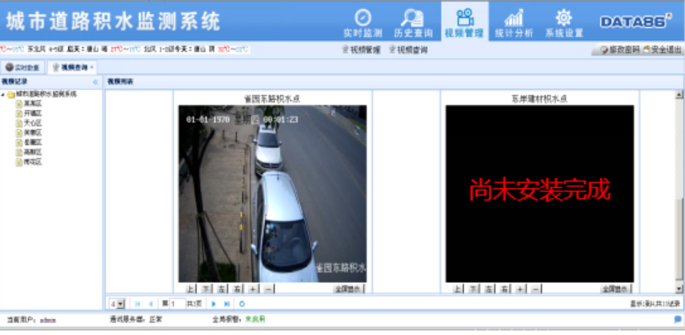Zoom out the street camera with −

pyautogui.click(x=268, y=289)
